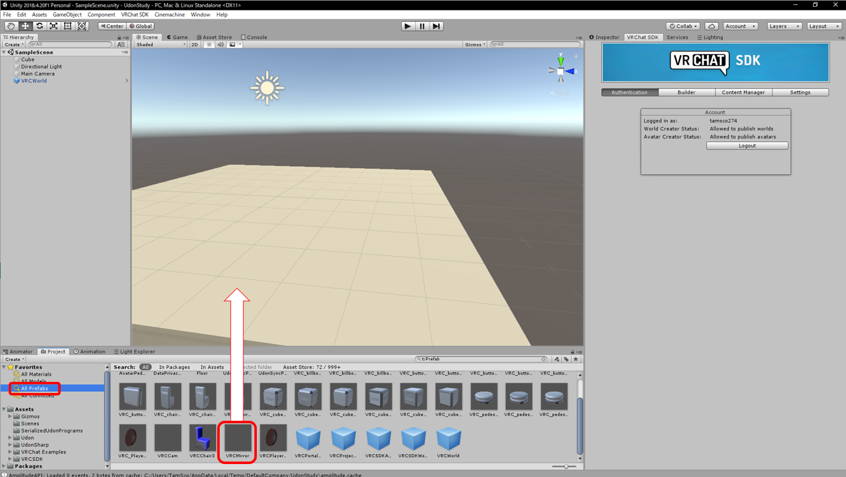The width and height of the screenshot is (846, 477).
Task: Select the Rect transform tool
Action: click(x=68, y=26)
